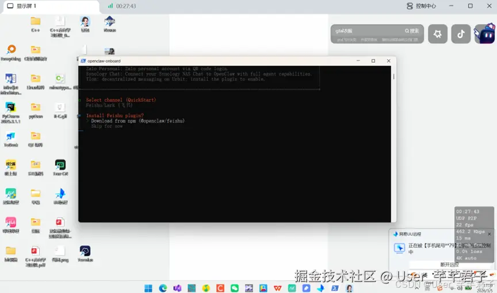Open the Termius desktop shortcut

tap(85, 254)
